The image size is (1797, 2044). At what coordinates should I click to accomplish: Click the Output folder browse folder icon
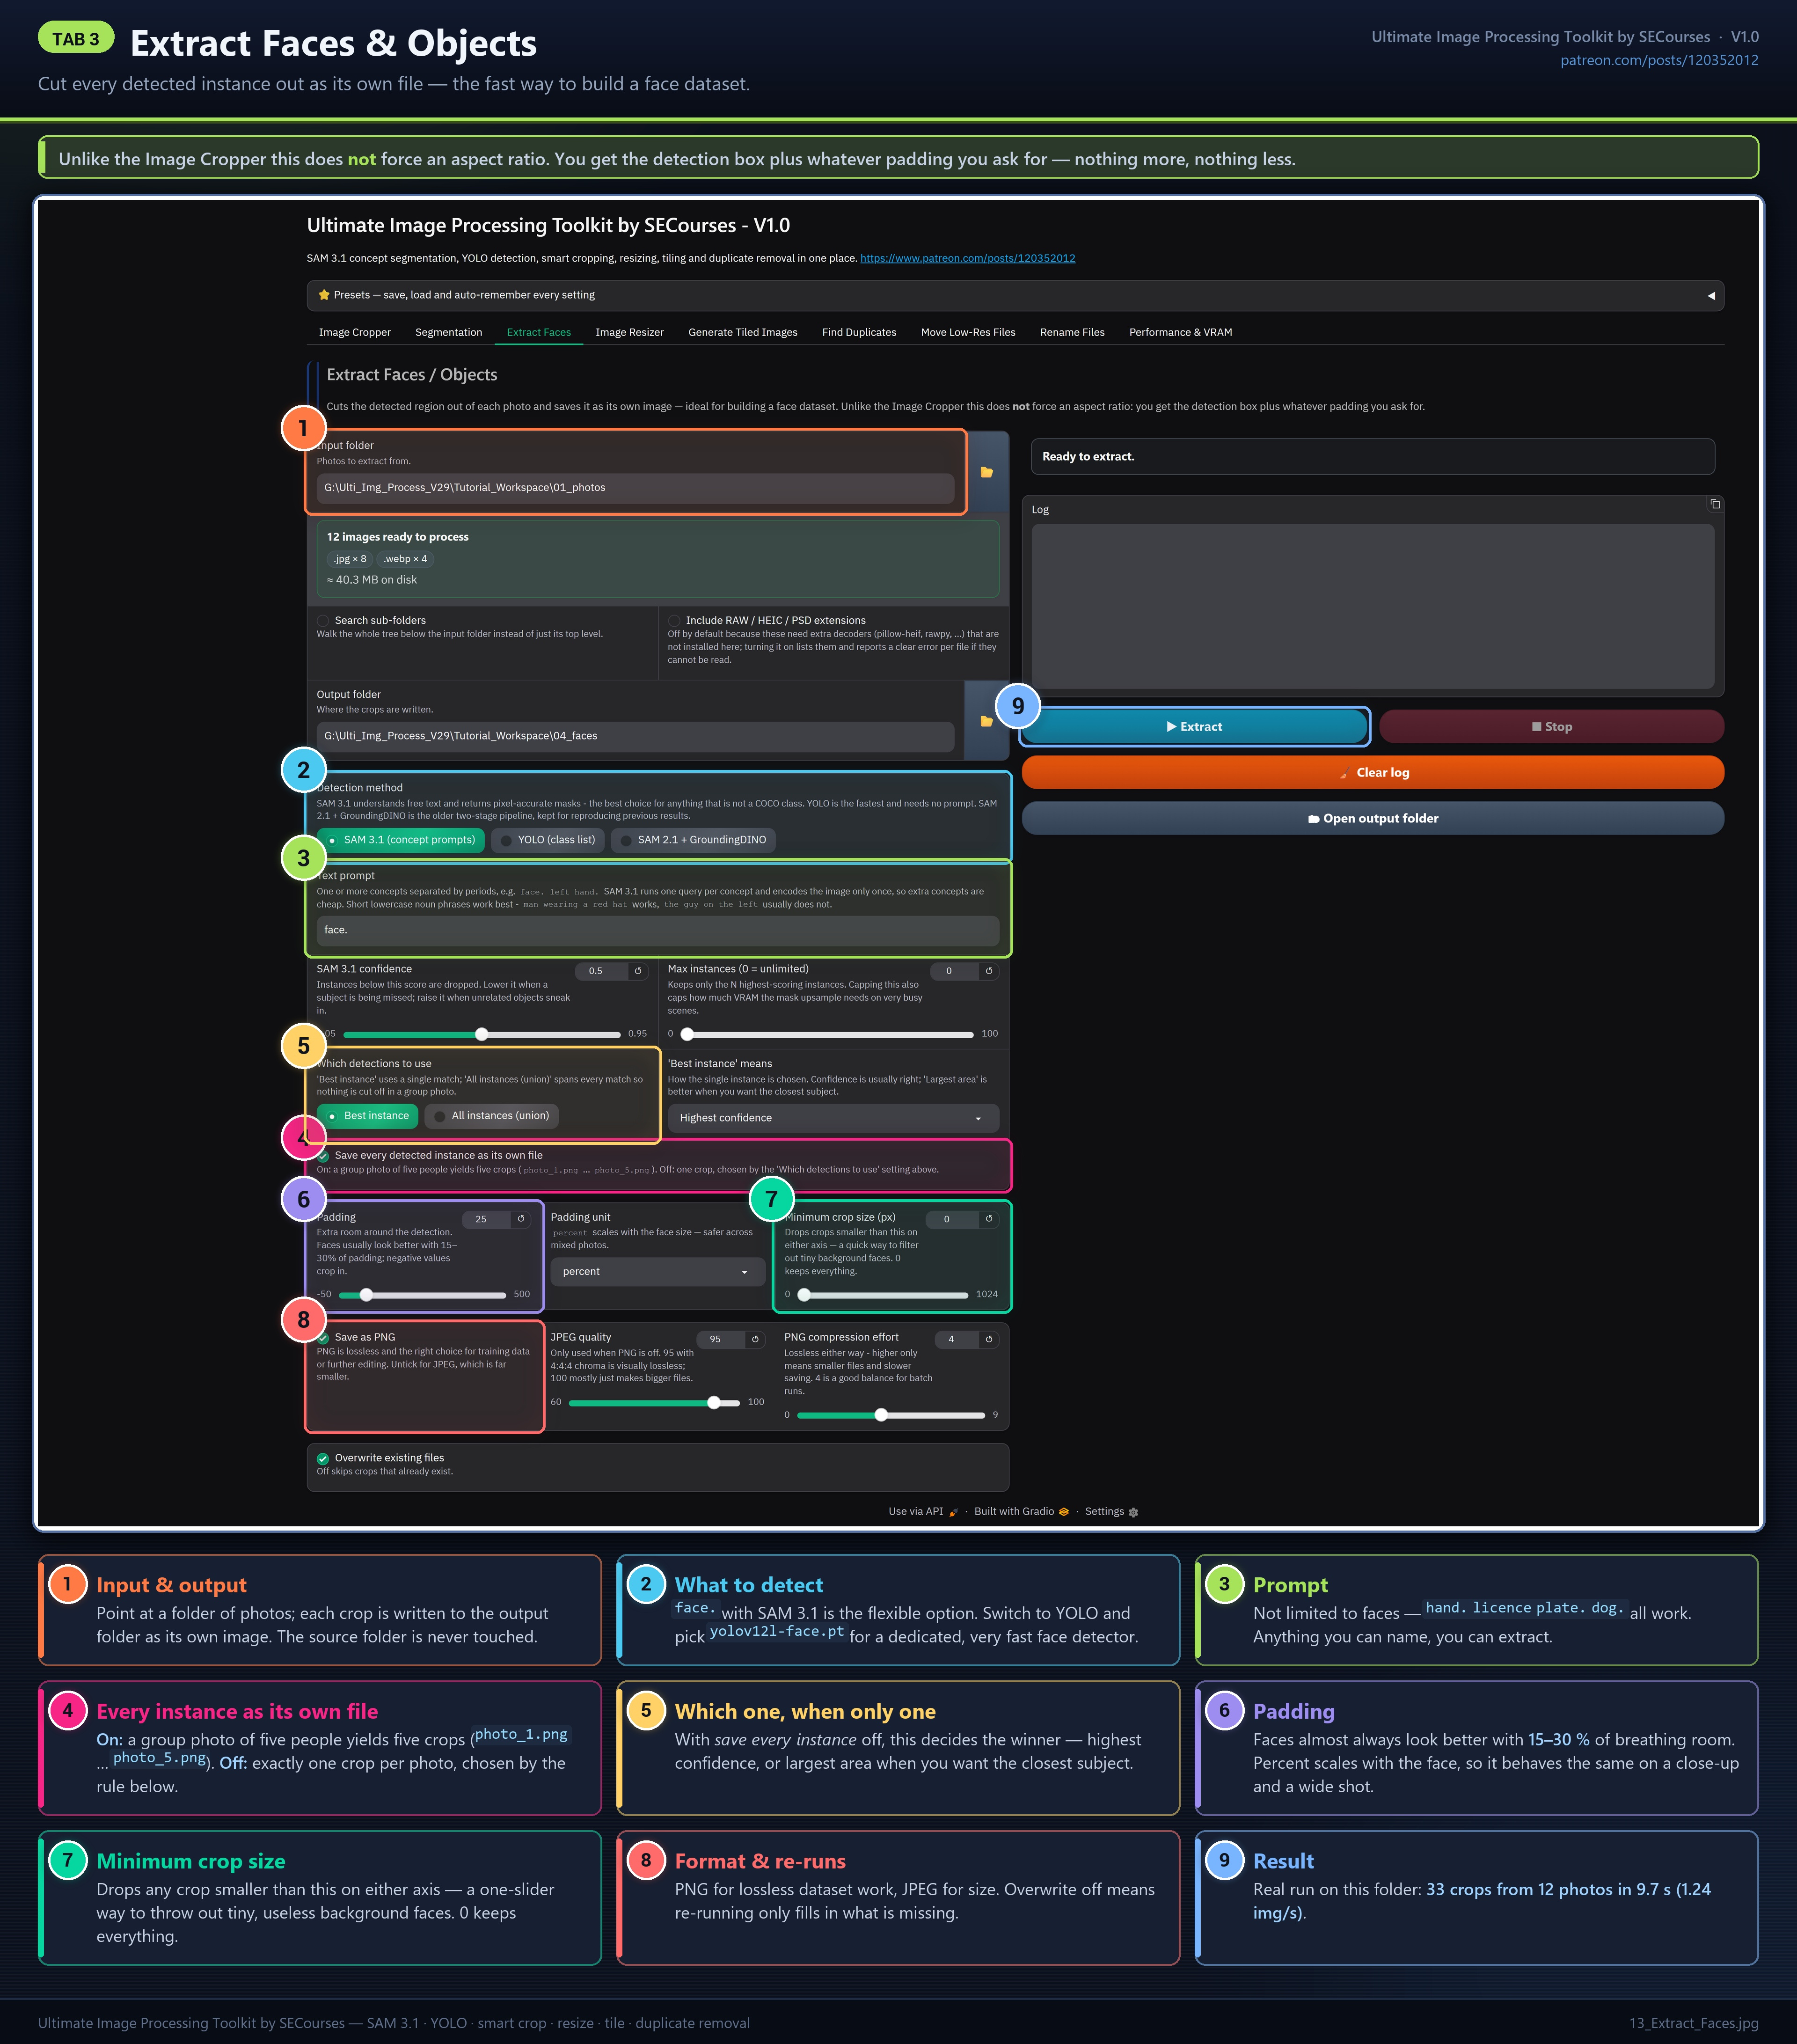(x=986, y=721)
